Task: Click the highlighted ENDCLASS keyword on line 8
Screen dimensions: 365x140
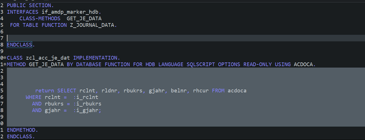Action: tap(19, 45)
